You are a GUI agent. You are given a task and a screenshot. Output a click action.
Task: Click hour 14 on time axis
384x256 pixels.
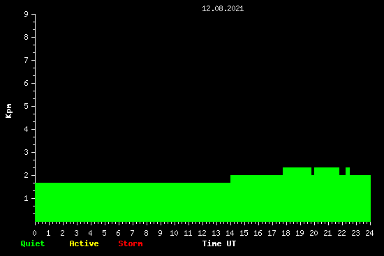click(x=230, y=233)
